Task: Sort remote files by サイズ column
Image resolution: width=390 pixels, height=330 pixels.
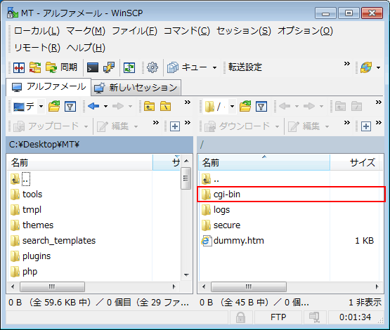Action: (356, 163)
